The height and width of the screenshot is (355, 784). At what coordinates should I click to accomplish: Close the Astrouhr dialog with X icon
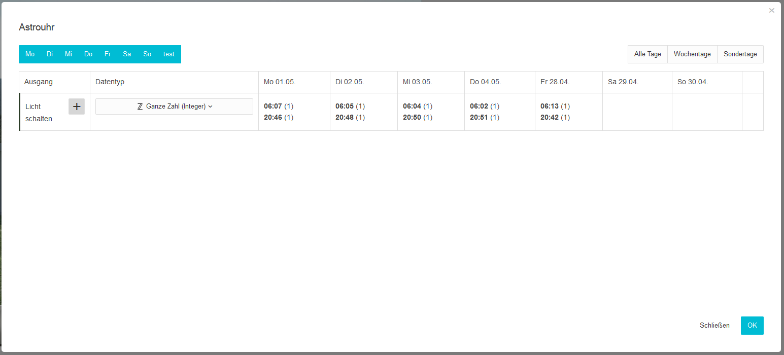tap(771, 10)
